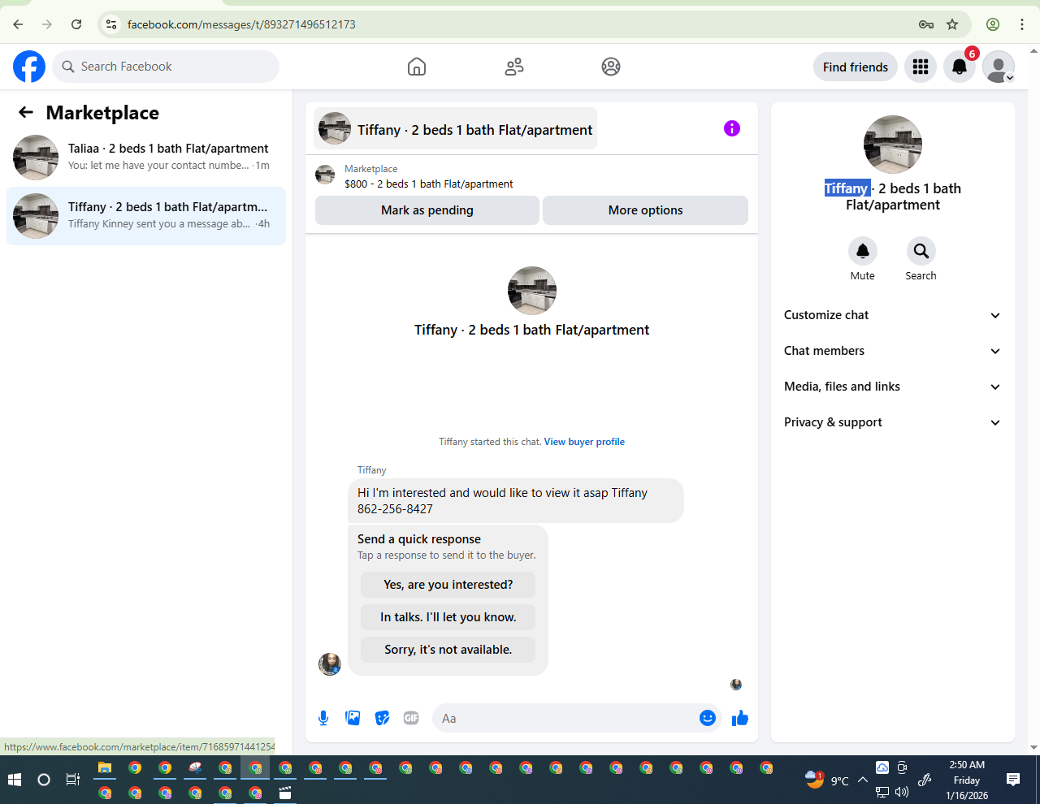Send a voice clip microphone icon
1040x804 pixels.
[x=323, y=718]
